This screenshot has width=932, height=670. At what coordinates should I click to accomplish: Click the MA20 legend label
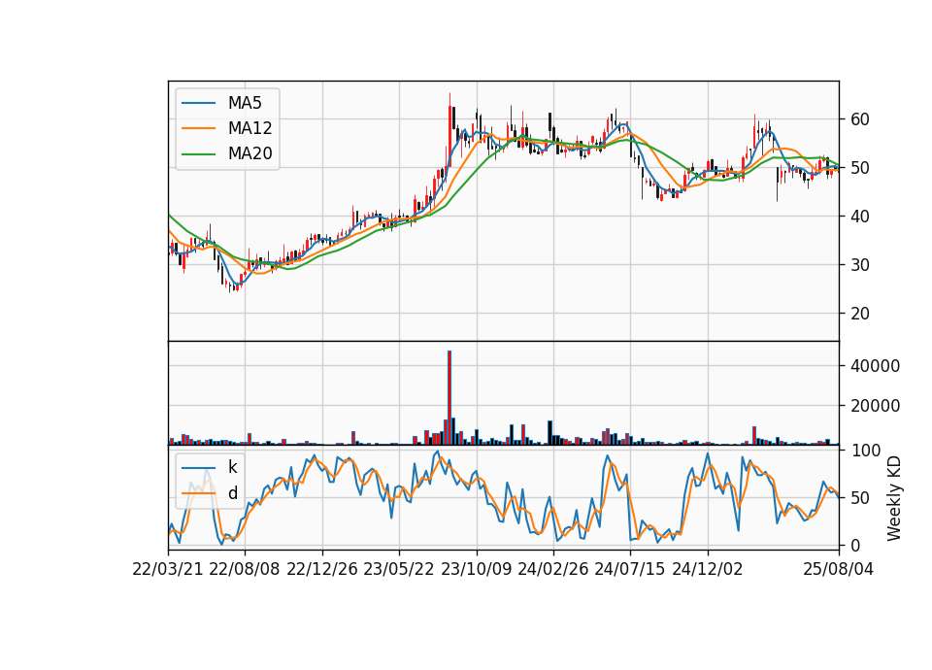pyautogui.click(x=250, y=153)
